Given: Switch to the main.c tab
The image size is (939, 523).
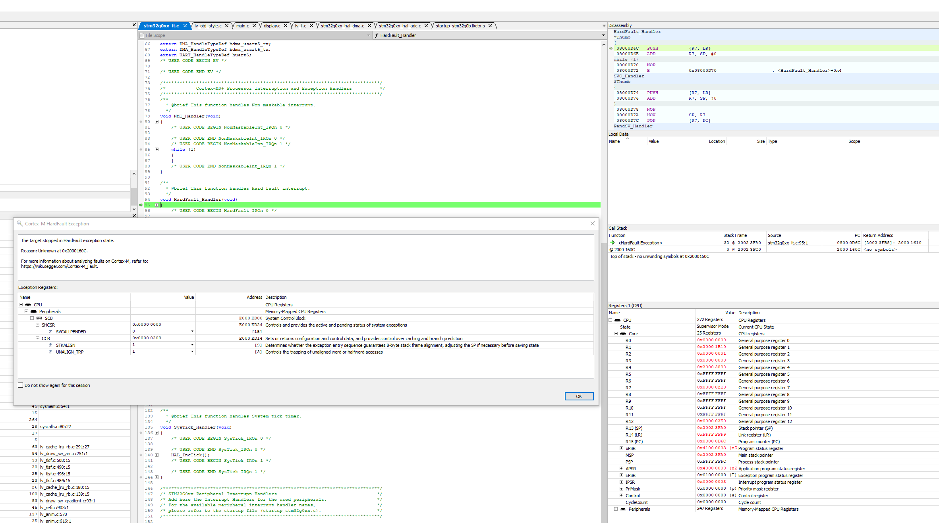Looking at the screenshot, I should tap(243, 25).
